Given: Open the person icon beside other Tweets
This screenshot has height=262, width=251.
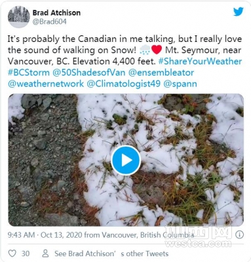Looking at the screenshot, I should [45, 253].
